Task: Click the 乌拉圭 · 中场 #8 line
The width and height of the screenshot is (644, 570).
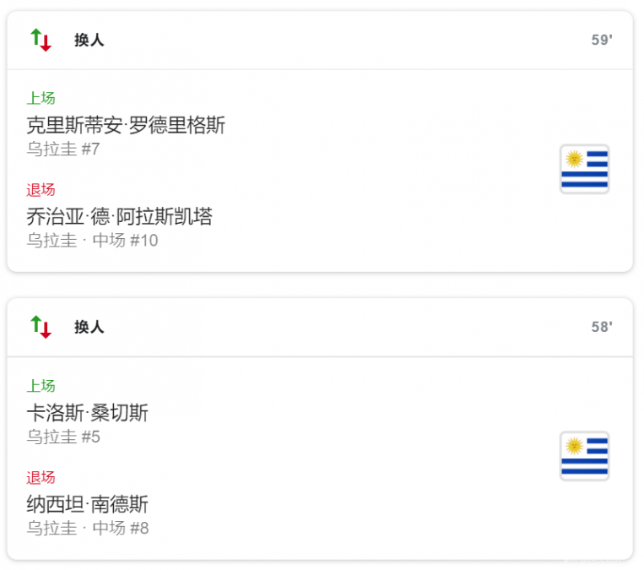Action: click(88, 528)
